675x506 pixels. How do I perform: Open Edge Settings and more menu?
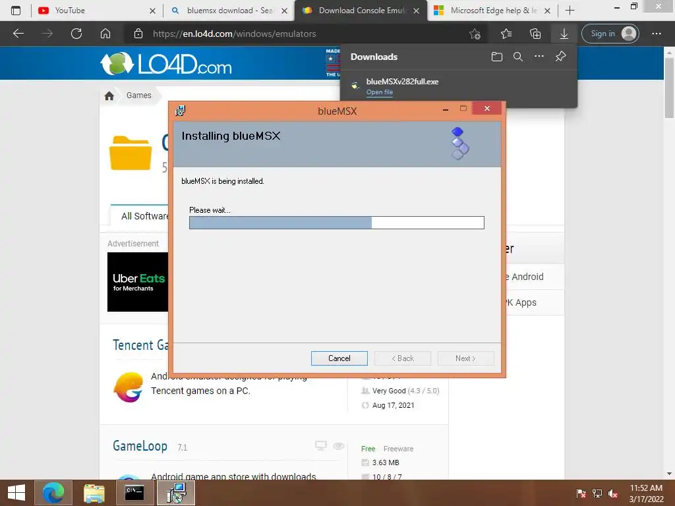click(x=656, y=34)
